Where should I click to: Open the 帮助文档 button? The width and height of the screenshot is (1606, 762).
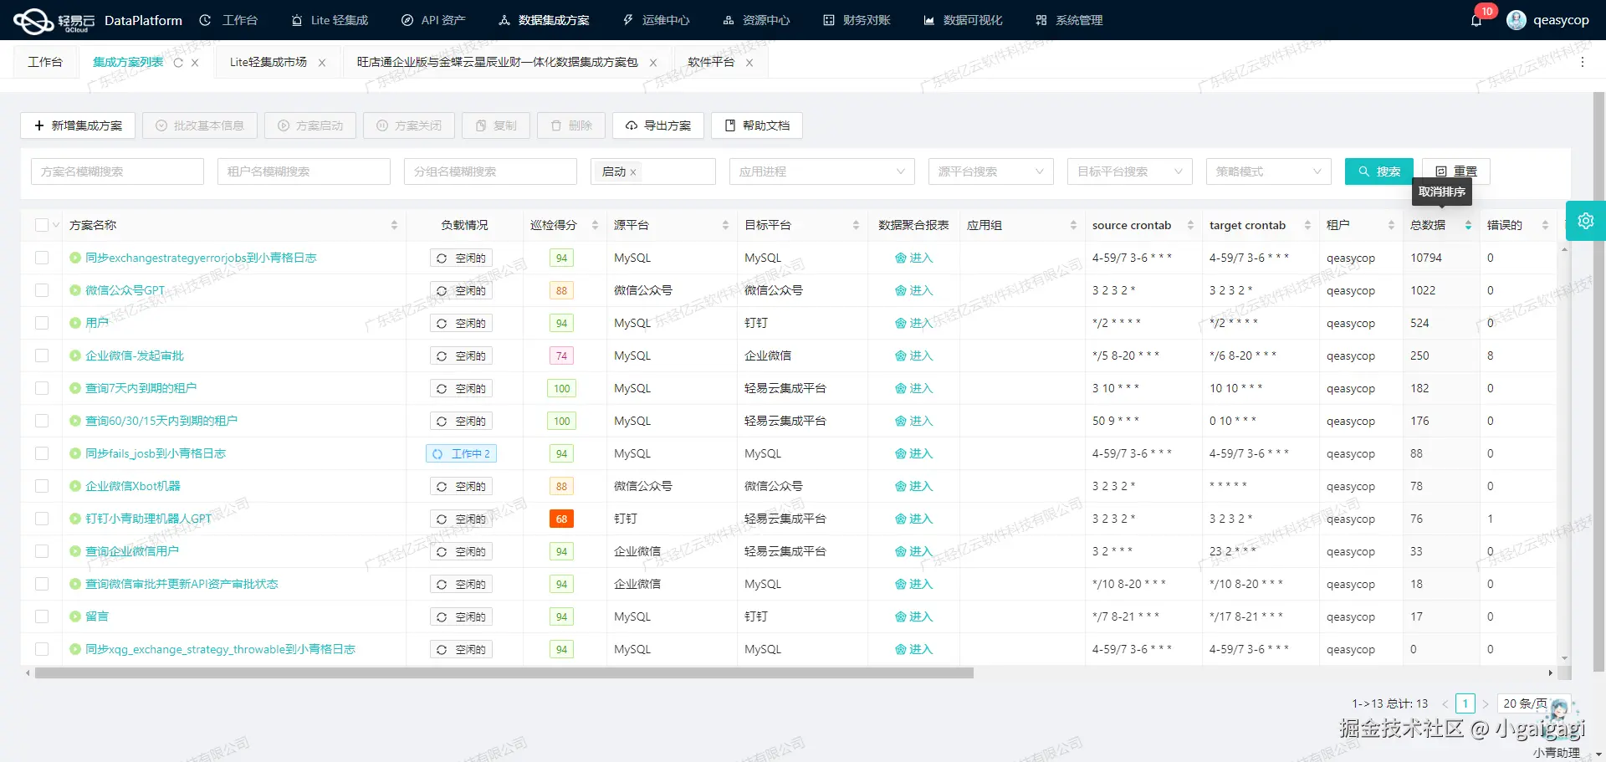757,125
